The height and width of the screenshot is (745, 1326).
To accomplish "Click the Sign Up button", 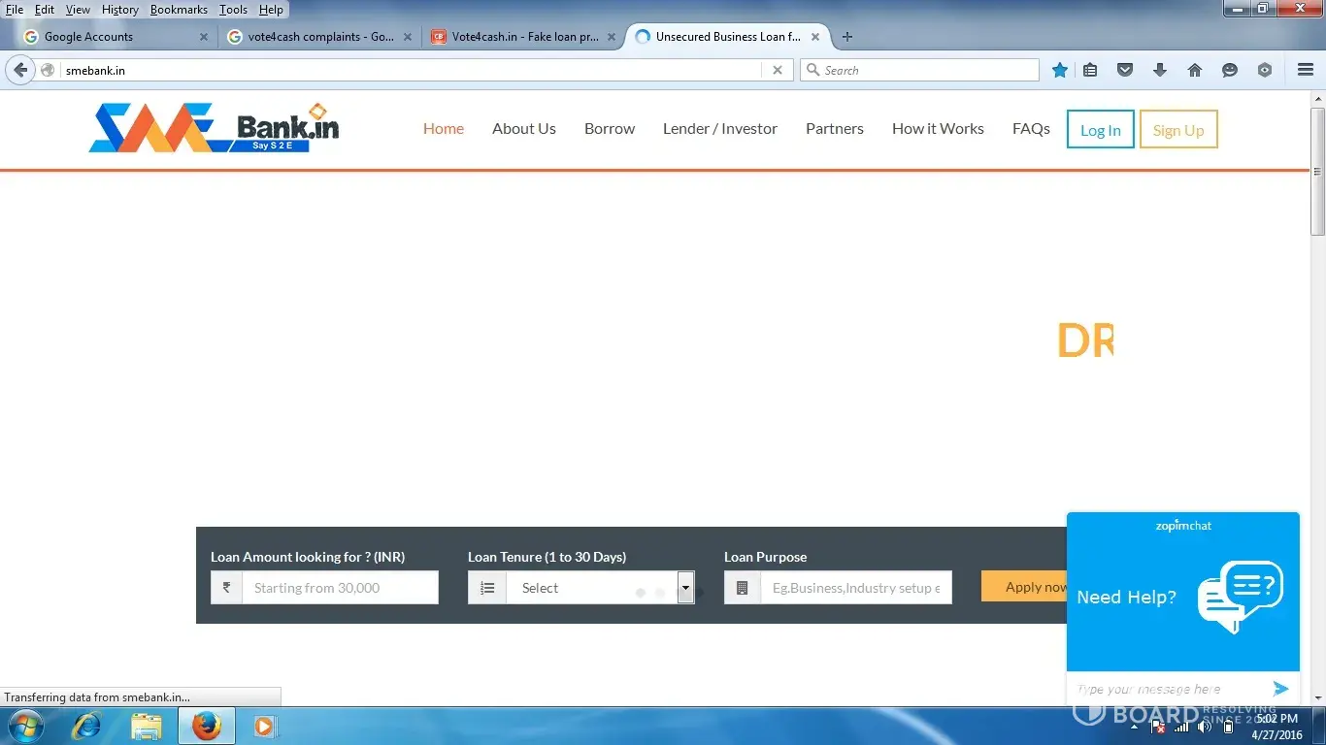I will click(1177, 130).
